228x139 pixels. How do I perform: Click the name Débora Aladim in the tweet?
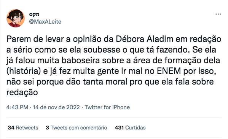pos(145,39)
